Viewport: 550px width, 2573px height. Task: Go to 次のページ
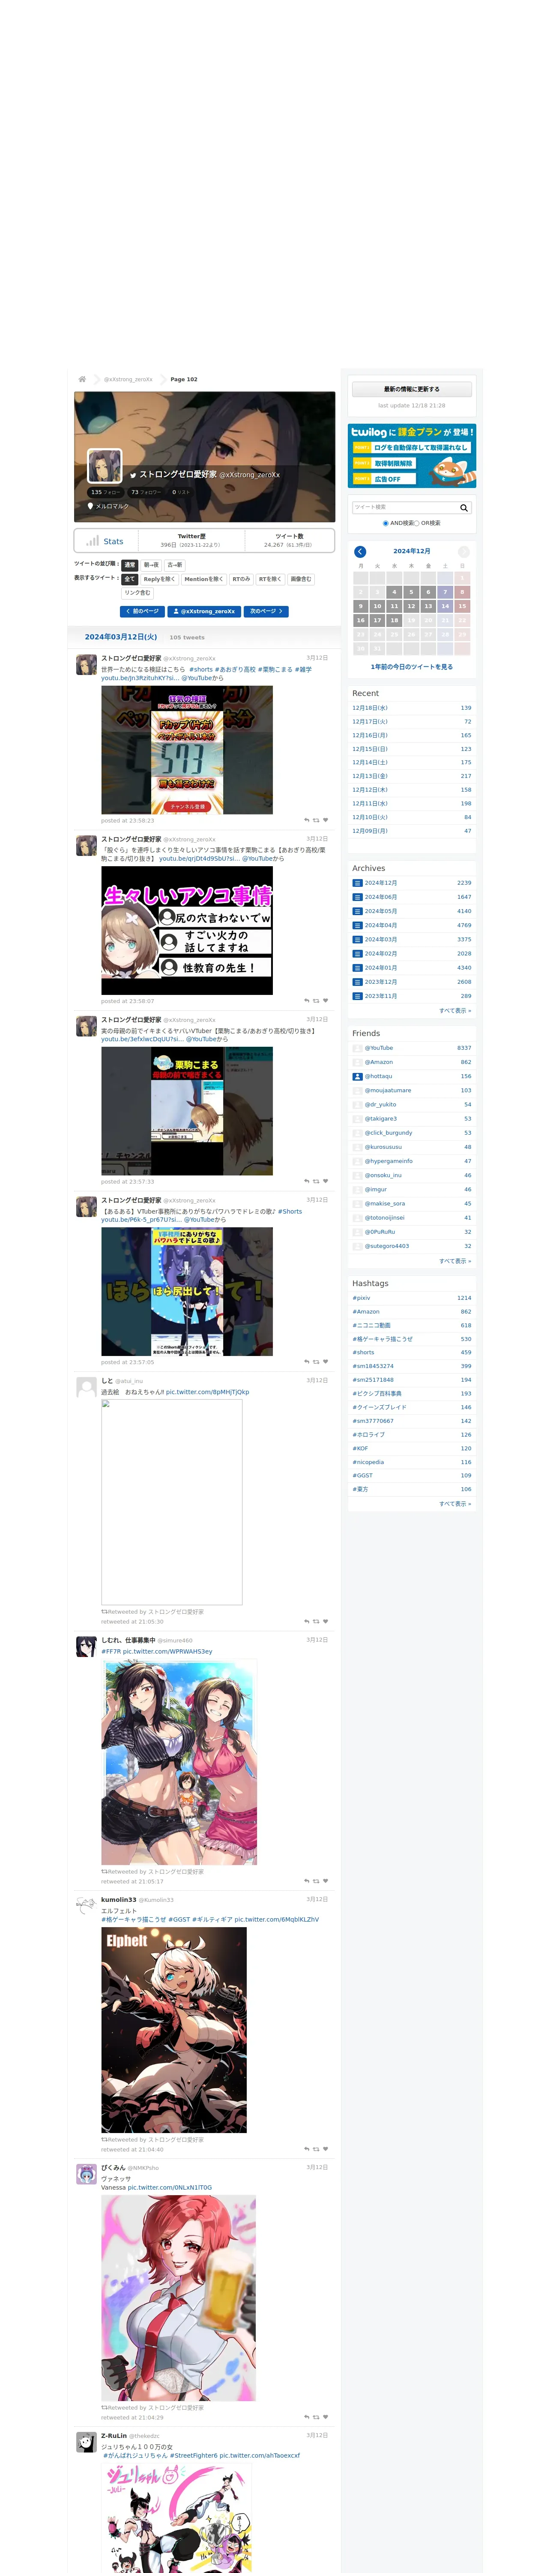coord(266,611)
